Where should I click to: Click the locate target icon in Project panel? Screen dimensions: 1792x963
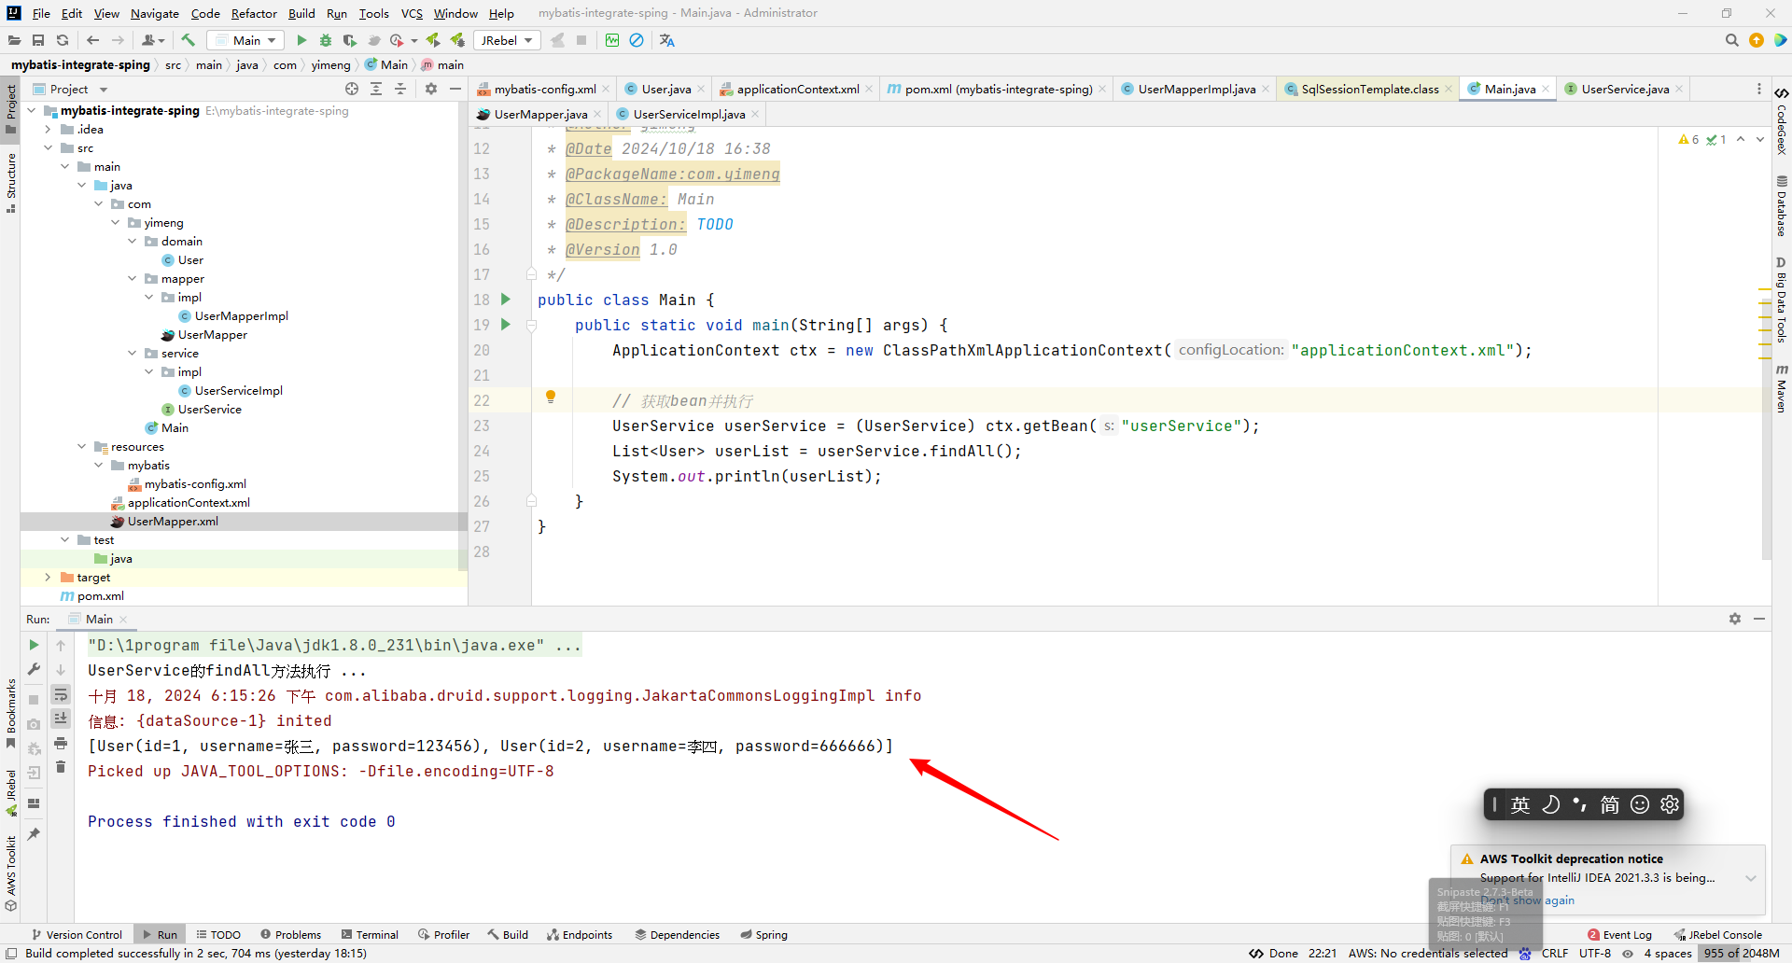tap(352, 89)
